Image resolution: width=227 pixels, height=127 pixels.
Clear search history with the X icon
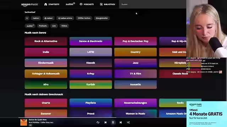(27, 18)
